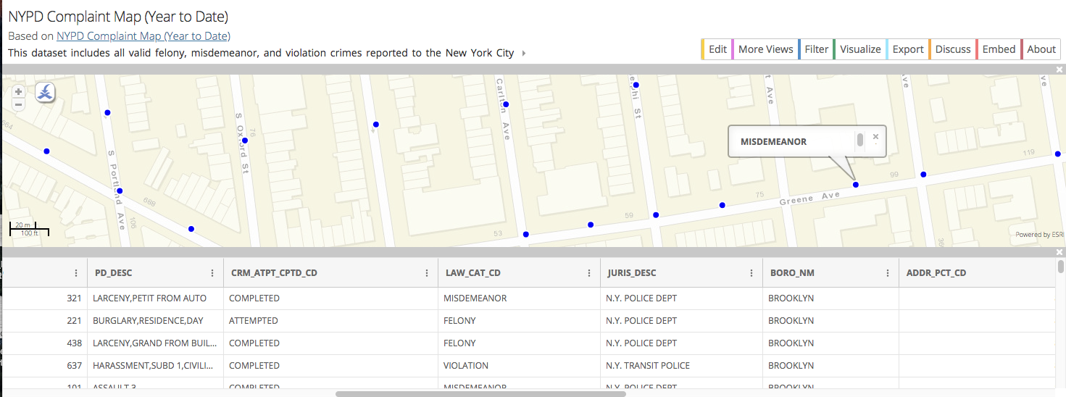Select the BURGLARY,RESIDENCE,DAY cell
The width and height of the screenshot is (1066, 397).
(x=155, y=321)
